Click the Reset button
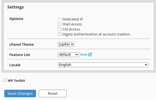156x100 pixels. click(53, 93)
